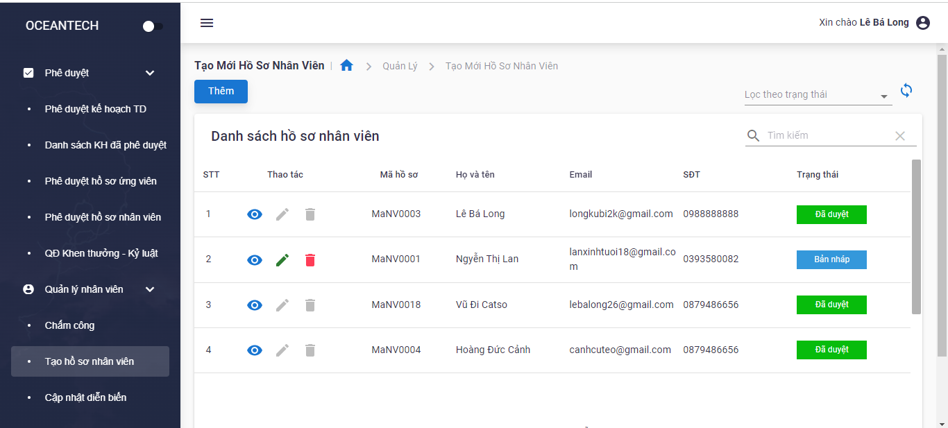The width and height of the screenshot is (948, 428).
Task: Open Phê duyệt hồ sơ ứng viên
Action: point(90,181)
